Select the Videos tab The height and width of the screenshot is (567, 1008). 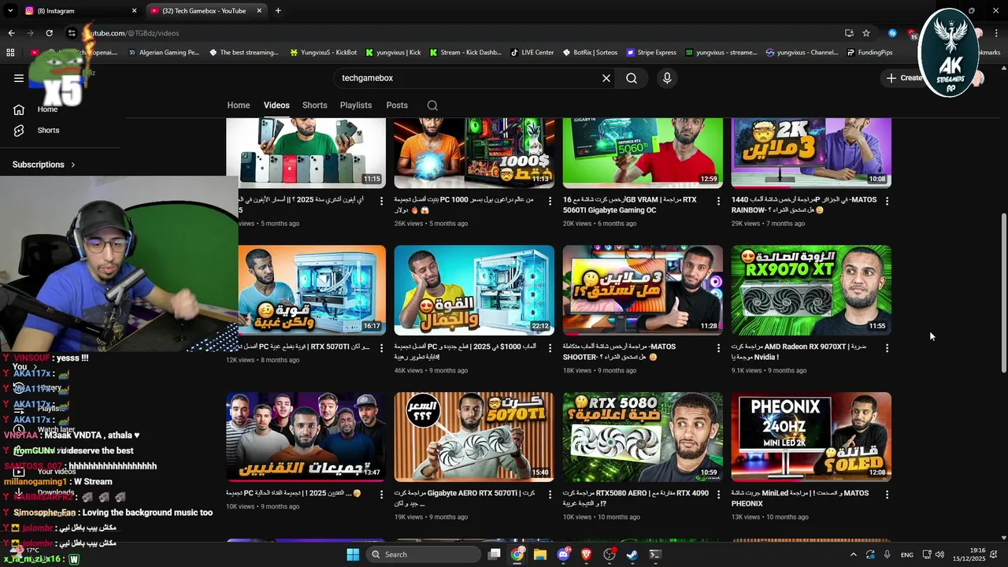point(276,105)
